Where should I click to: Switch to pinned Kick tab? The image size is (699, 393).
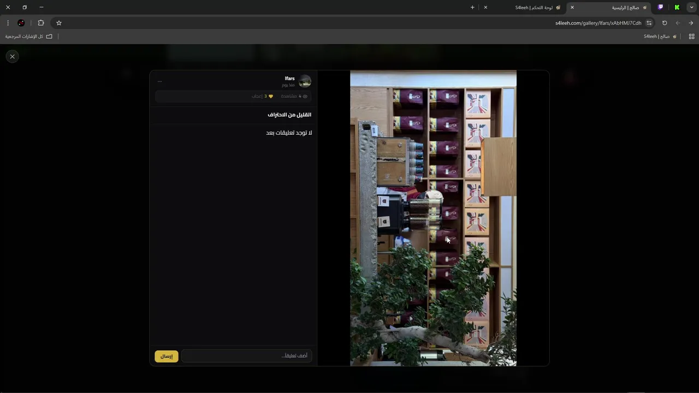tap(677, 7)
